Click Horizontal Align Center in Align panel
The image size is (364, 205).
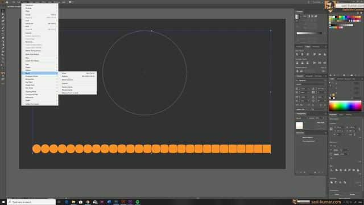302,55
